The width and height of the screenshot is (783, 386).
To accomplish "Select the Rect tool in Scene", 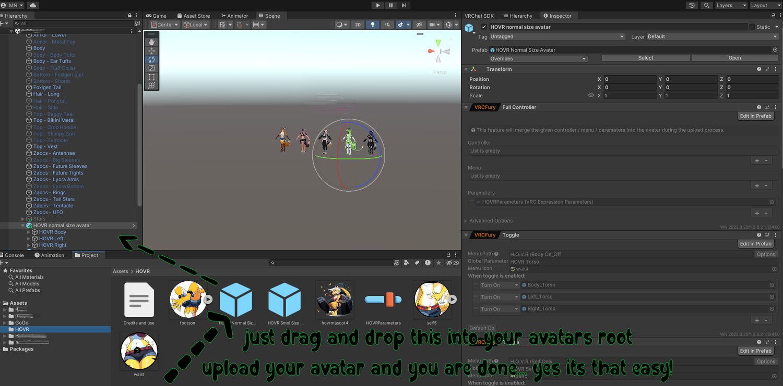I will point(151,77).
